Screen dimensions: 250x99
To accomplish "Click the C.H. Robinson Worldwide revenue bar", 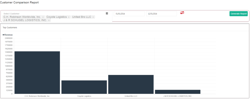I will tap(37, 73).
